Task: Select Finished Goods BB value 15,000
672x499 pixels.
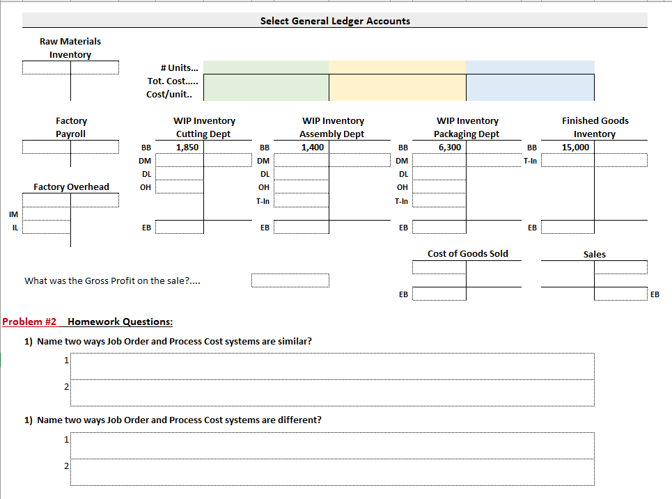Action: (x=575, y=148)
